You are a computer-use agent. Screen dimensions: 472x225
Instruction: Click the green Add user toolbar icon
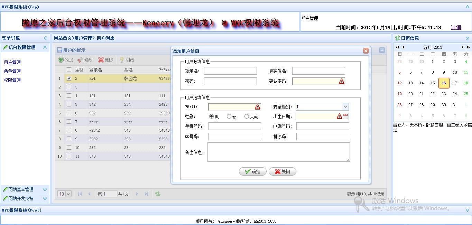[x=61, y=60]
